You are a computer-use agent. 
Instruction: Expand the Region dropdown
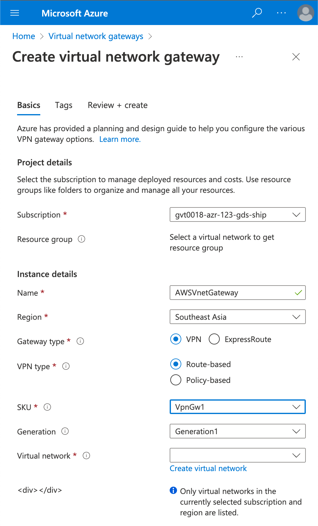(237, 317)
